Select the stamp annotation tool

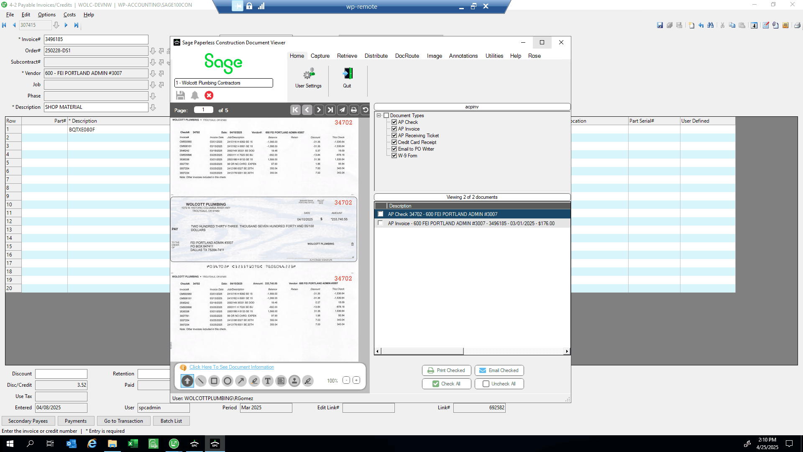[x=294, y=381]
